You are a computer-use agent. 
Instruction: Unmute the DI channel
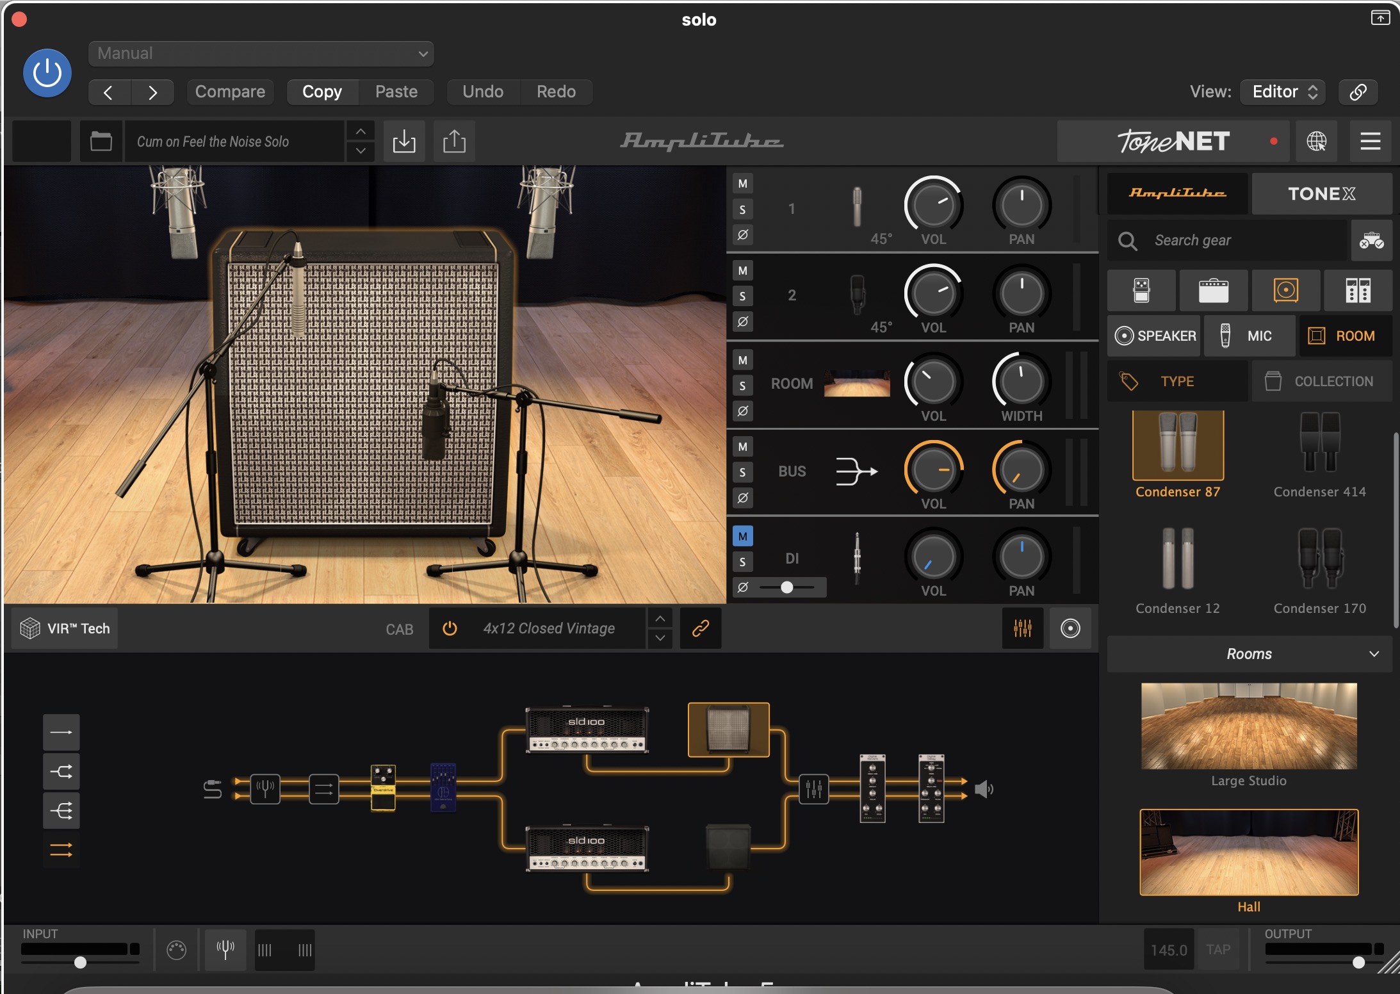click(x=742, y=536)
